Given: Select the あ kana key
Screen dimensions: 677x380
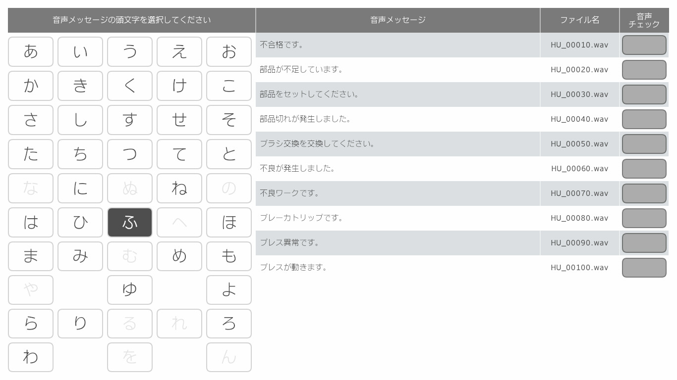Looking at the screenshot, I should [x=31, y=51].
